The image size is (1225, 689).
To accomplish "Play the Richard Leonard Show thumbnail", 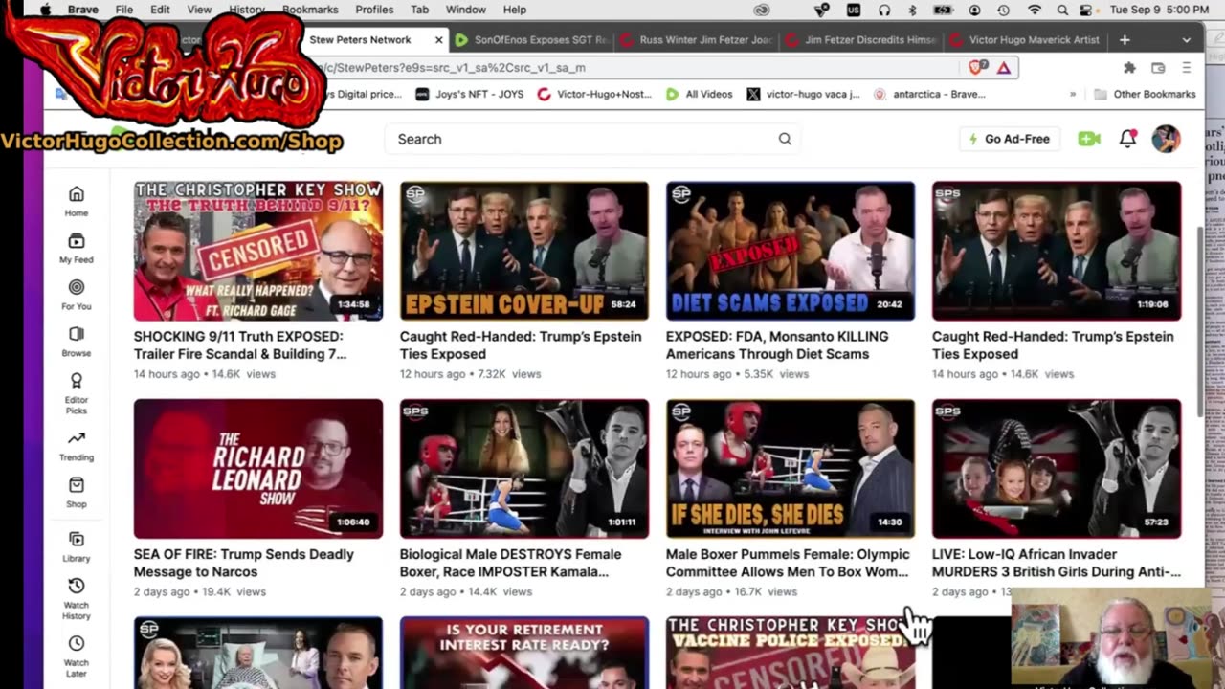I will coord(258,469).
